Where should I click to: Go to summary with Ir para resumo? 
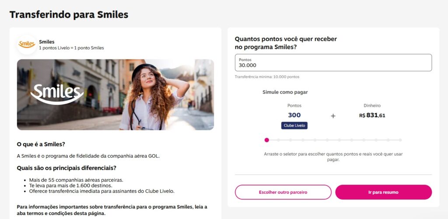[383, 192]
